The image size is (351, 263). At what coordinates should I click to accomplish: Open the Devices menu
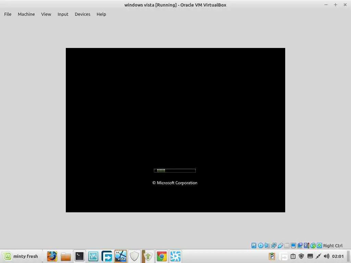pyautogui.click(x=82, y=14)
